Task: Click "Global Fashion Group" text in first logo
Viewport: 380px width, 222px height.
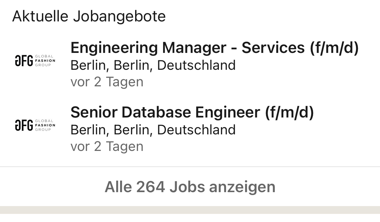Action: tap(45, 61)
